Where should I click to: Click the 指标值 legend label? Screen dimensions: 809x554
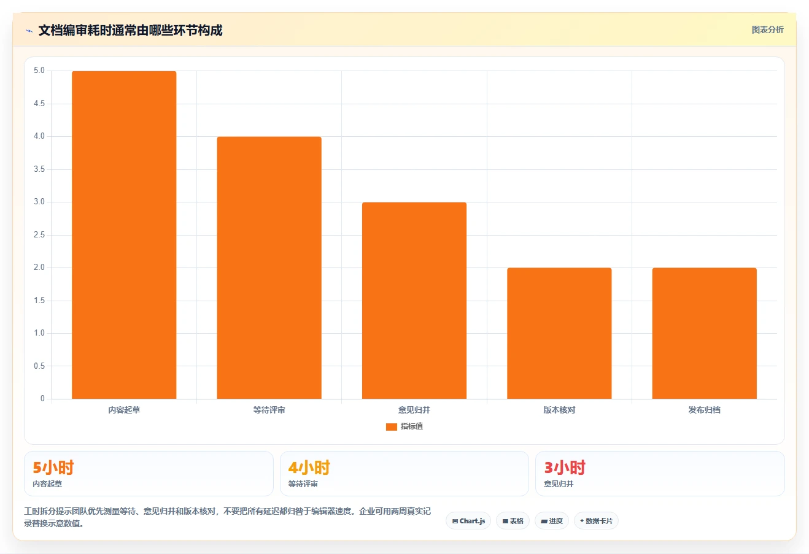tap(412, 426)
